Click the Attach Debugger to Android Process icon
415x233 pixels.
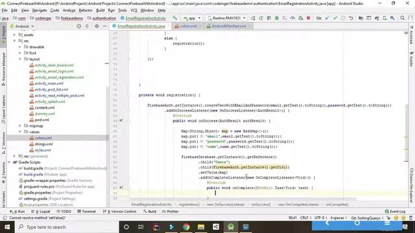coord(300,18)
